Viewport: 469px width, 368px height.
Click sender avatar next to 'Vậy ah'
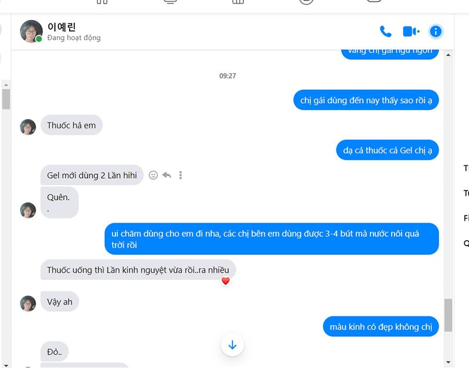click(28, 304)
